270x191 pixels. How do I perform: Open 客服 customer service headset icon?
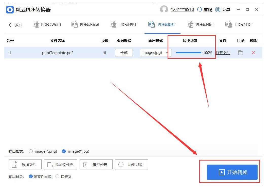200,10
